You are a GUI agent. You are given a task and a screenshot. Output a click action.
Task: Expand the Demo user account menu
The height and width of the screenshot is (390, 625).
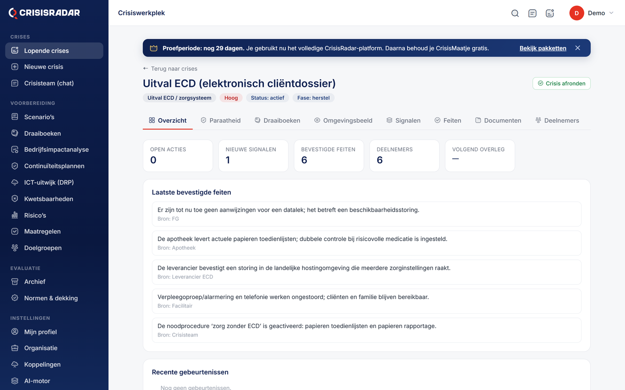592,13
